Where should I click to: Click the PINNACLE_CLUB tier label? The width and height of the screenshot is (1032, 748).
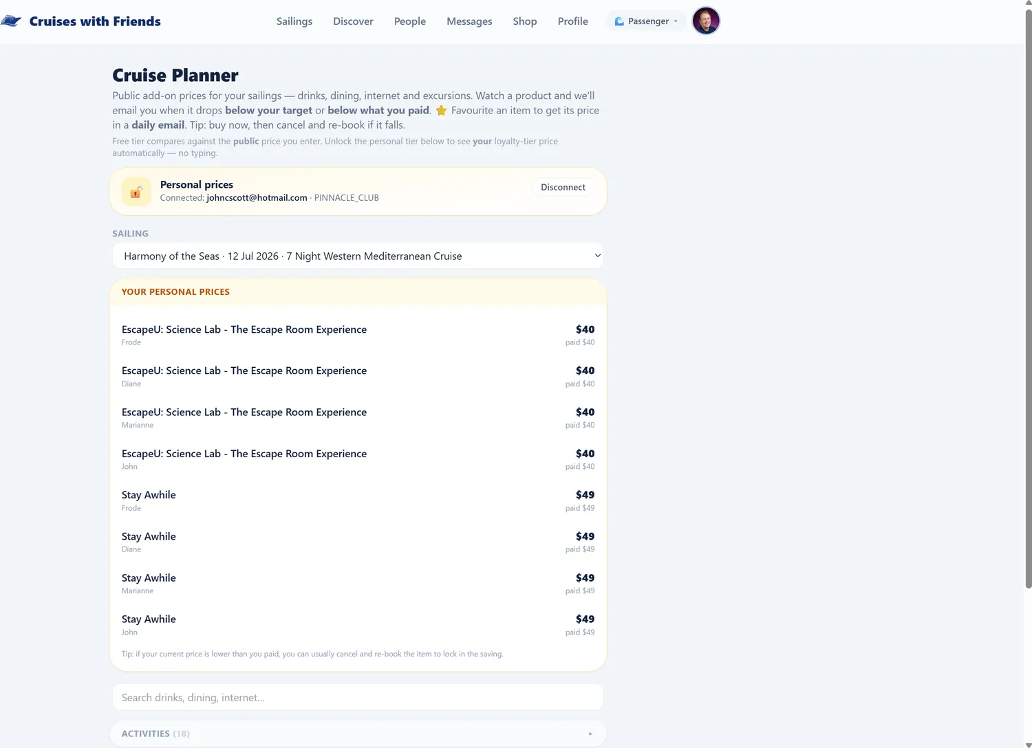pyautogui.click(x=347, y=198)
